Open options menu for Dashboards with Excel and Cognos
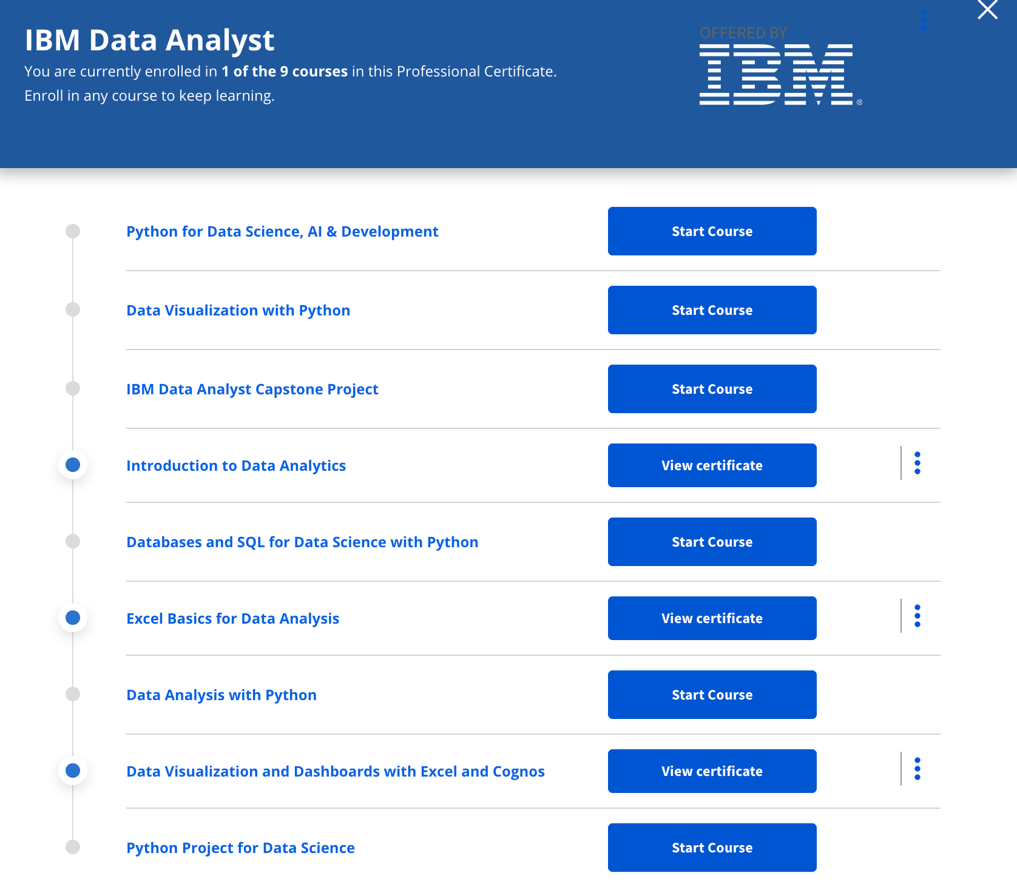Viewport: 1017px width, 887px height. (917, 769)
